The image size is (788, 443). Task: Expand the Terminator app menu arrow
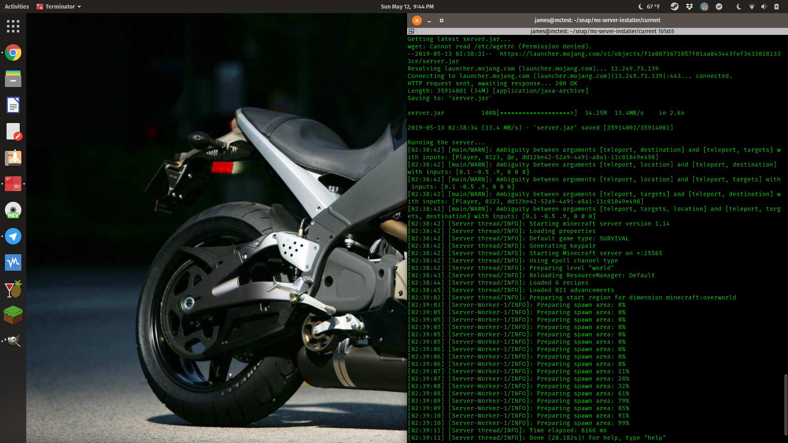tap(79, 7)
